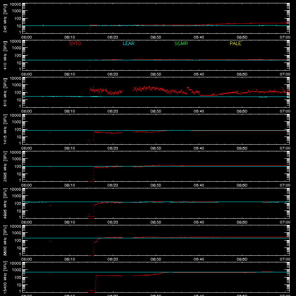Click the 07:00 tick under the 245 MHz plot
The image size is (296, 296).
pyautogui.click(x=285, y=37)
